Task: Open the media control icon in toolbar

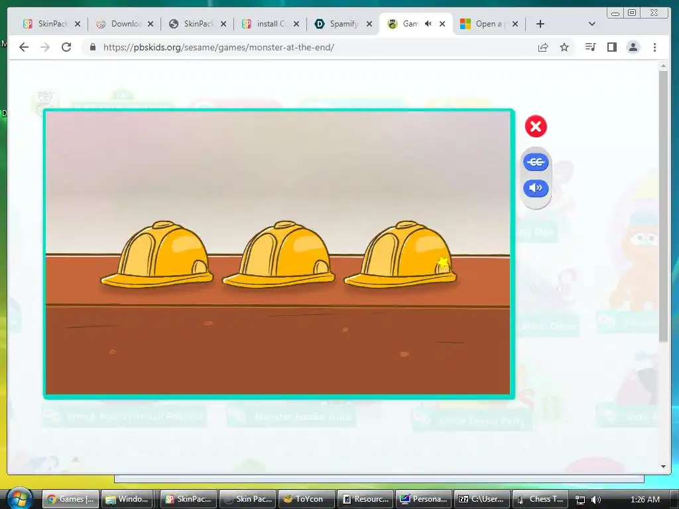Action: coord(590,47)
